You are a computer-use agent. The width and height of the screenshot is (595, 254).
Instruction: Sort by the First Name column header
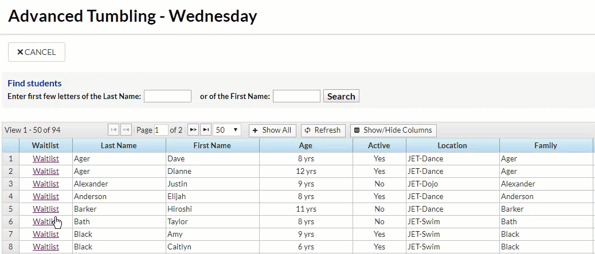click(x=212, y=145)
